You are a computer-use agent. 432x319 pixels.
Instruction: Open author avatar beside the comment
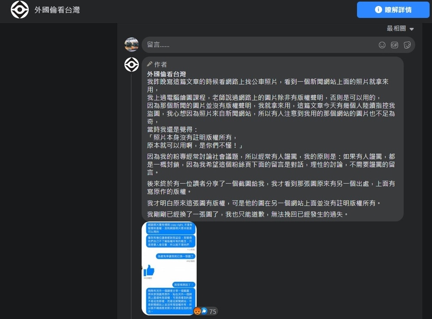pyautogui.click(x=132, y=64)
